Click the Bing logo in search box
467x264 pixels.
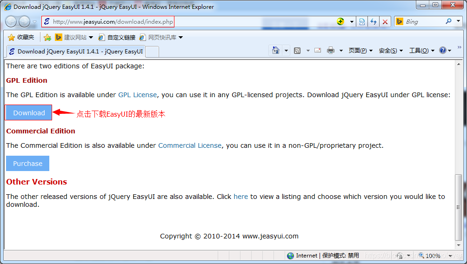(x=400, y=21)
